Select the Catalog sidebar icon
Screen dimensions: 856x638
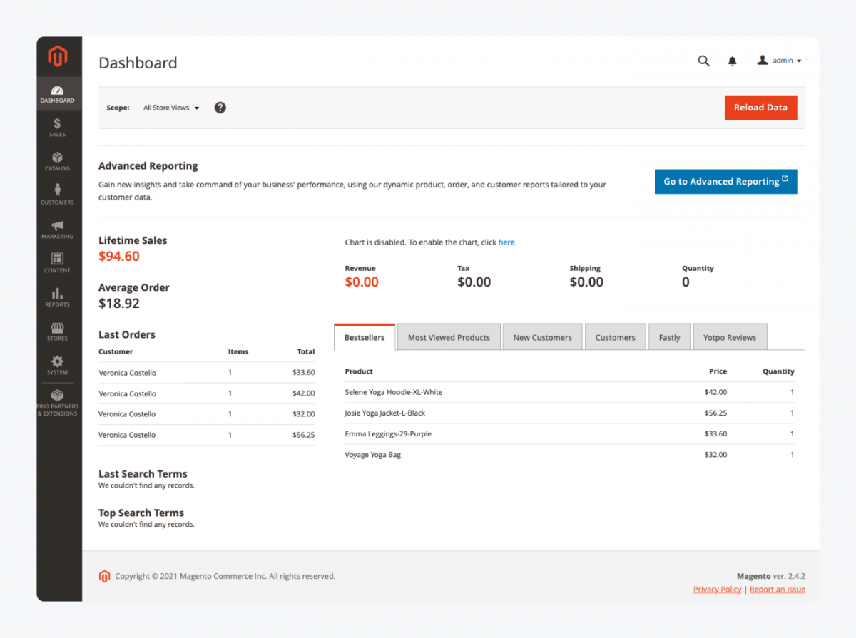pyautogui.click(x=57, y=162)
